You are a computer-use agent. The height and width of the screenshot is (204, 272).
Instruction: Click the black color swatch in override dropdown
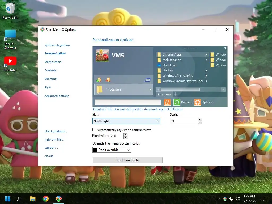click(95, 150)
